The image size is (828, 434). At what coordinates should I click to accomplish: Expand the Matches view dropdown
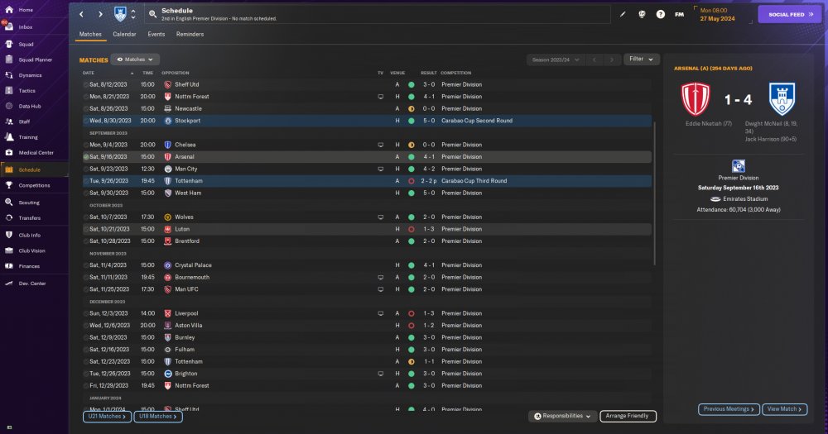coord(135,60)
